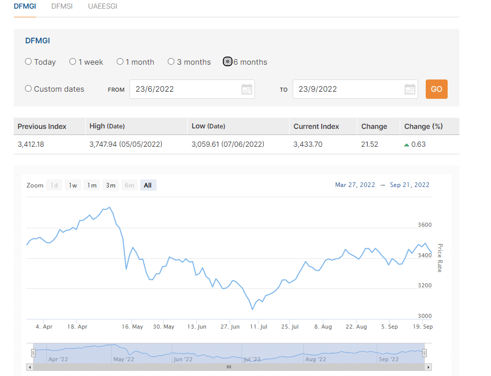The width and height of the screenshot is (491, 376).
Task: Select the 3 months radio button
Action: pos(171,61)
